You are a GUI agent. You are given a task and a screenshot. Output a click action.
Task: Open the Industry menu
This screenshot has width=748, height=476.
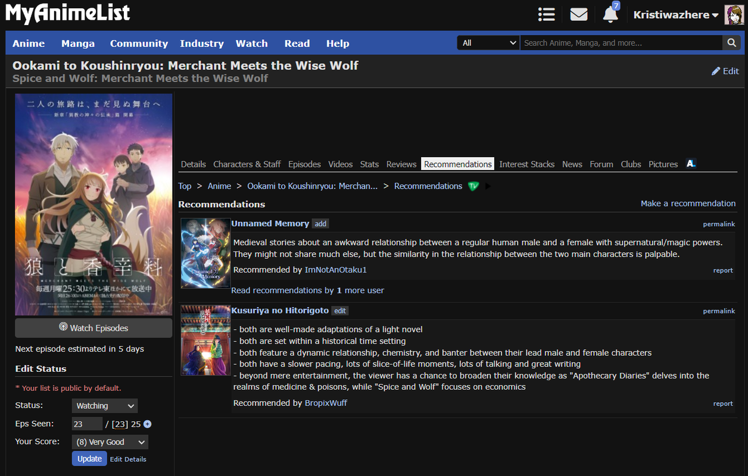tap(202, 43)
